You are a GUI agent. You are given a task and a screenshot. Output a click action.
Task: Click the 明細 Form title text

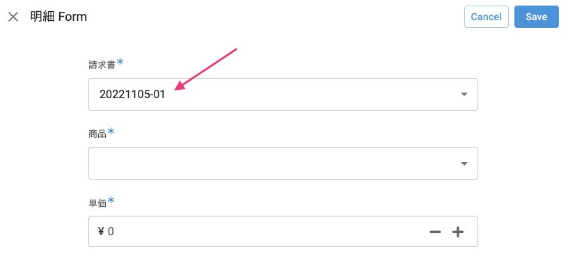click(x=58, y=17)
